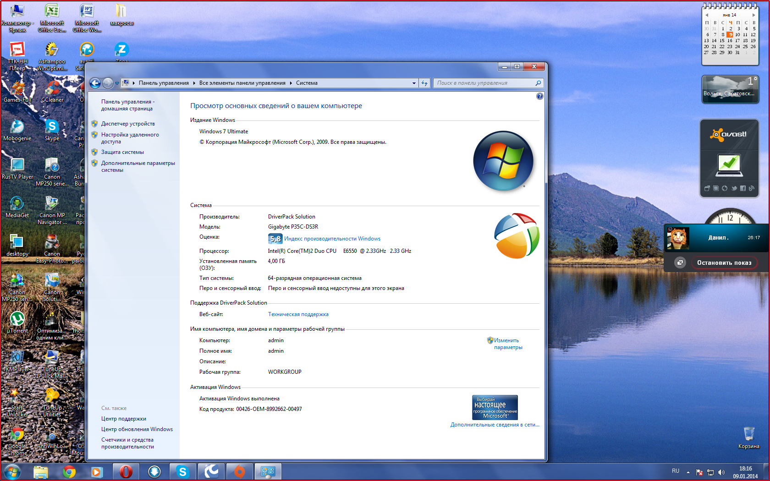Expand the address bar history dropdown
This screenshot has width=770, height=481.
click(414, 83)
